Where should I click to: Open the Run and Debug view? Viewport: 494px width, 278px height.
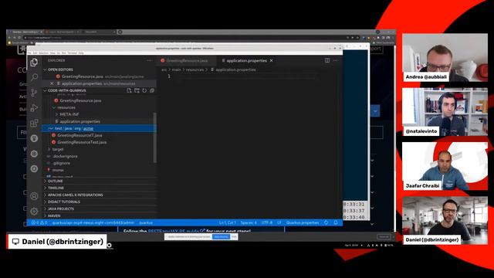(34, 108)
